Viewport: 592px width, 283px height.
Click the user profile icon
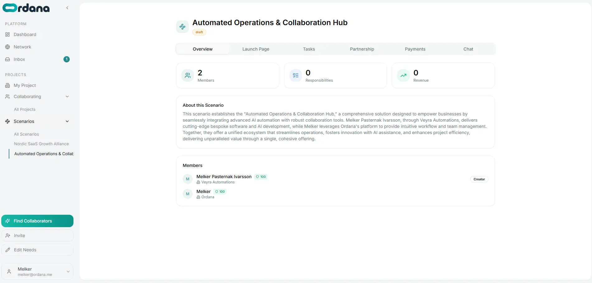pos(9,272)
